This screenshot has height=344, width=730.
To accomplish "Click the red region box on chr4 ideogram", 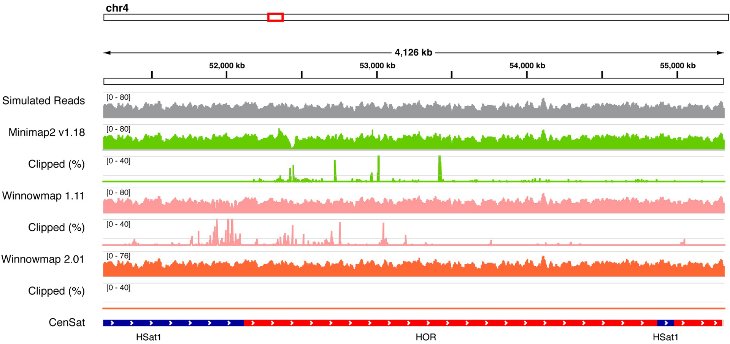I will click(275, 17).
